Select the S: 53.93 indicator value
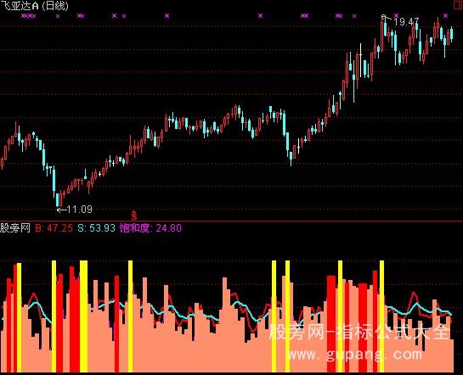The width and height of the screenshot is (463, 375). tap(97, 228)
